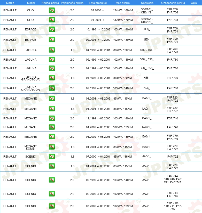Click the 'F4R 730, F4R 736' engine code cell

[173, 11]
